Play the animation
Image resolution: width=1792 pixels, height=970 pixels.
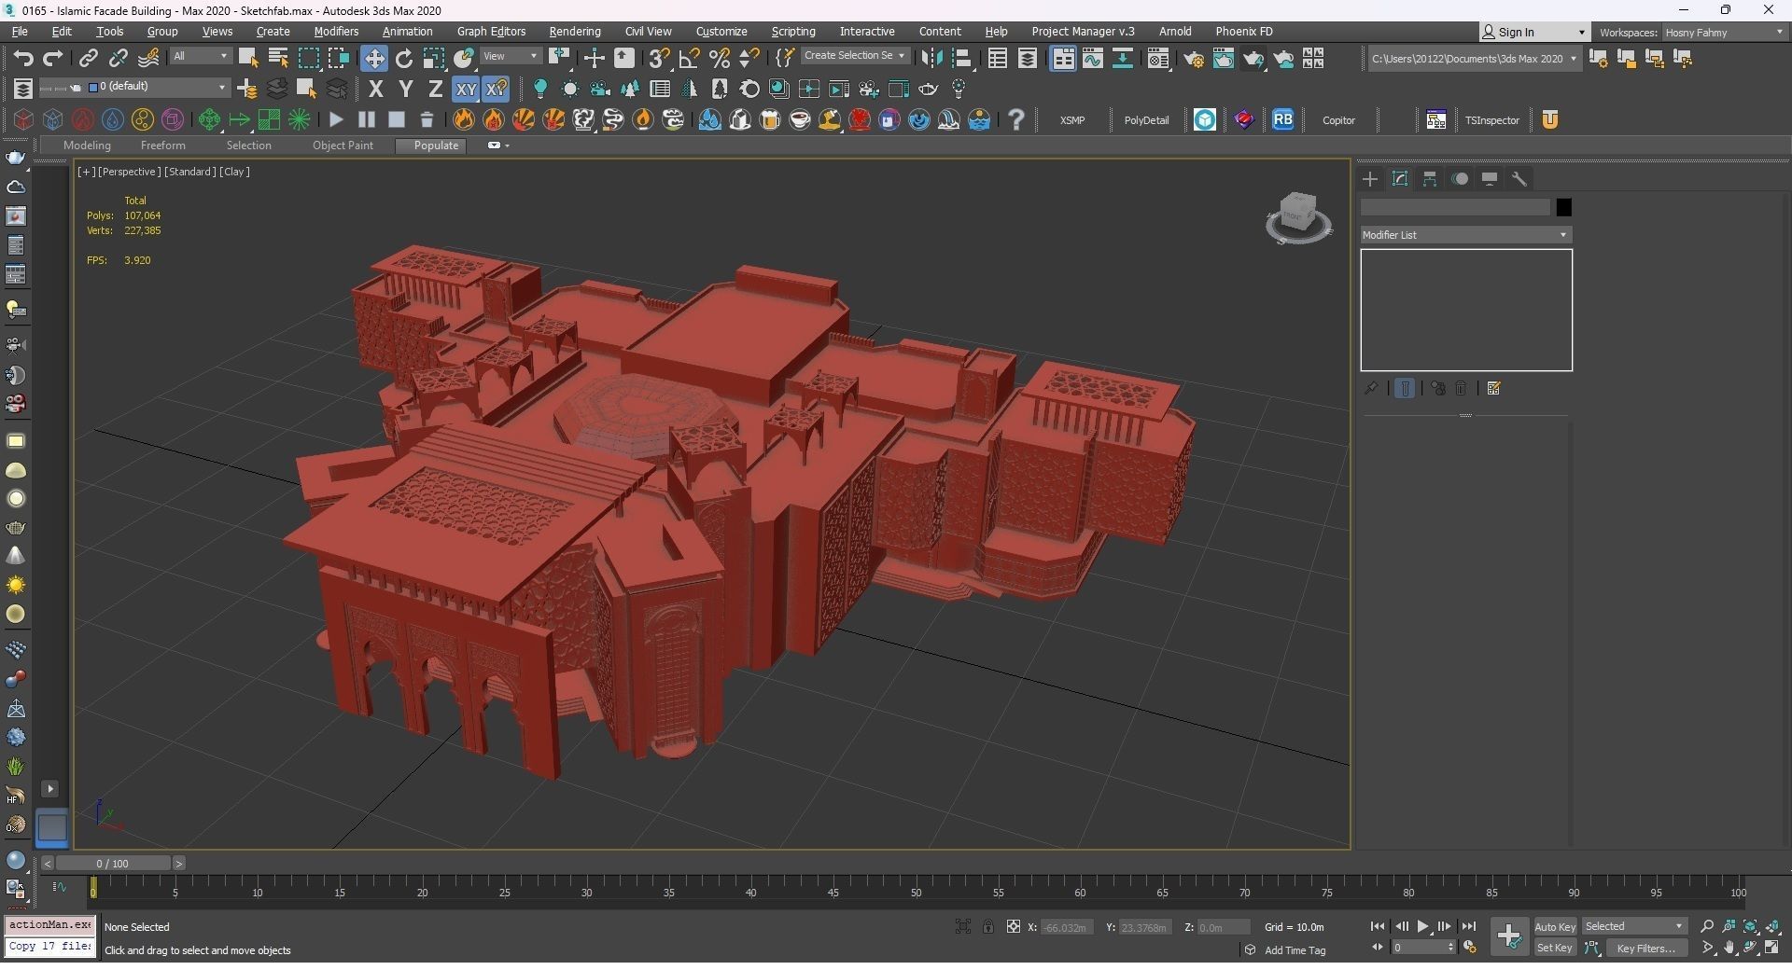pyautogui.click(x=1422, y=926)
